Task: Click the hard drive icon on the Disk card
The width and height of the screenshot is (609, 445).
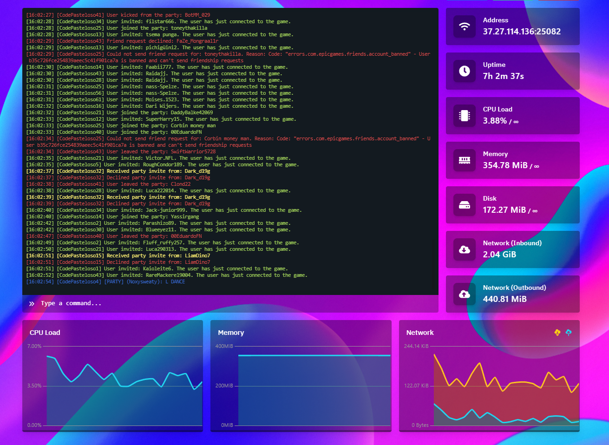Action: pyautogui.click(x=465, y=205)
